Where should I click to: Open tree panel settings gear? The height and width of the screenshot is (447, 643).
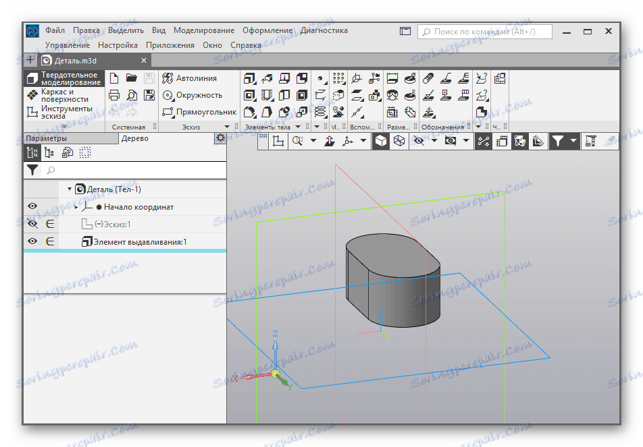click(x=220, y=138)
